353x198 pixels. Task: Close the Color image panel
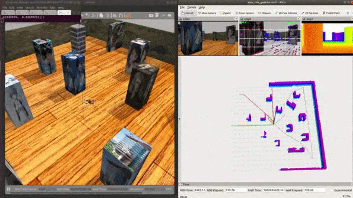coord(236,19)
